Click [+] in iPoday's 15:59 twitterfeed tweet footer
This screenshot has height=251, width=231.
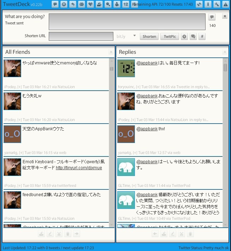point(19,186)
